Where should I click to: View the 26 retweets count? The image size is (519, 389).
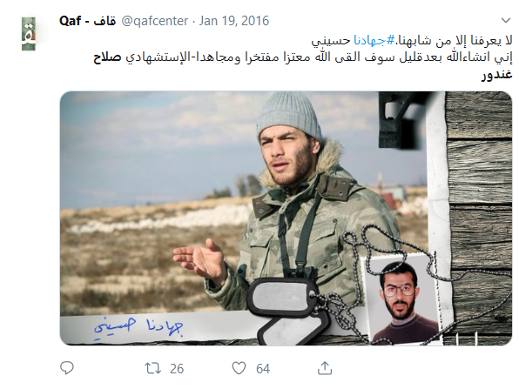coord(177,368)
